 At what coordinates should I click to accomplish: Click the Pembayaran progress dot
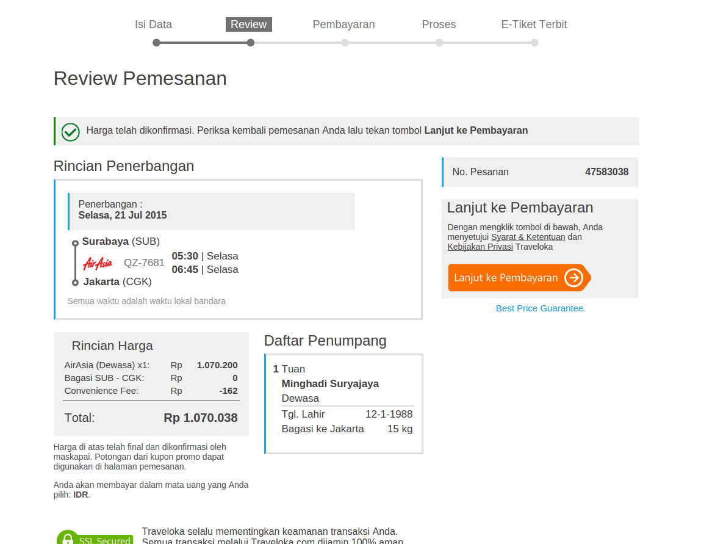pos(345,43)
